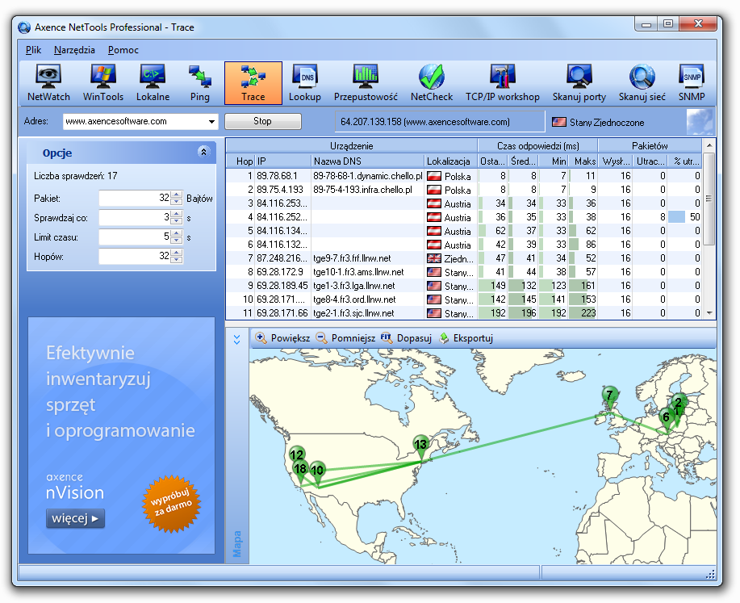The height and width of the screenshot is (603, 740).
Task: Click map marker for hop 12
Action: tap(297, 454)
